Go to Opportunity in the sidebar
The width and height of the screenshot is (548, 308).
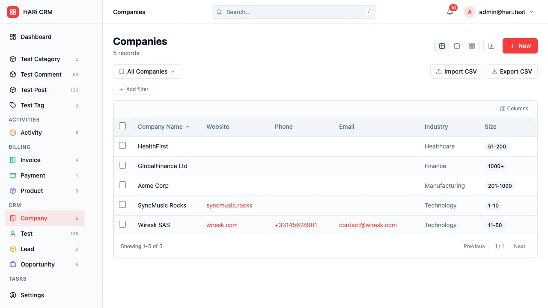point(37,264)
